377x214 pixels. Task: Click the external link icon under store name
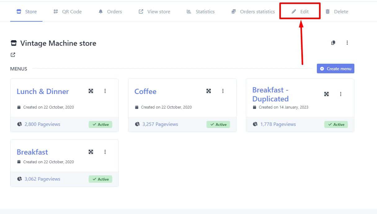[13, 55]
